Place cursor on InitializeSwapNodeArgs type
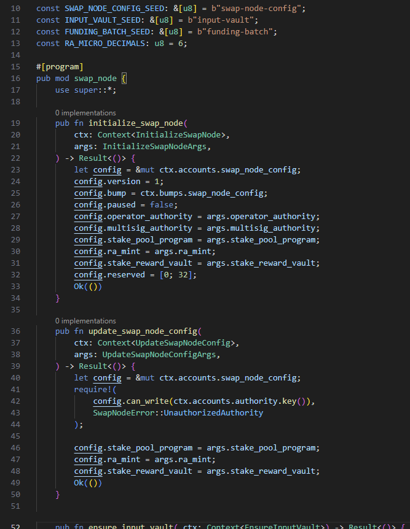This screenshot has width=410, height=529. pos(154,147)
